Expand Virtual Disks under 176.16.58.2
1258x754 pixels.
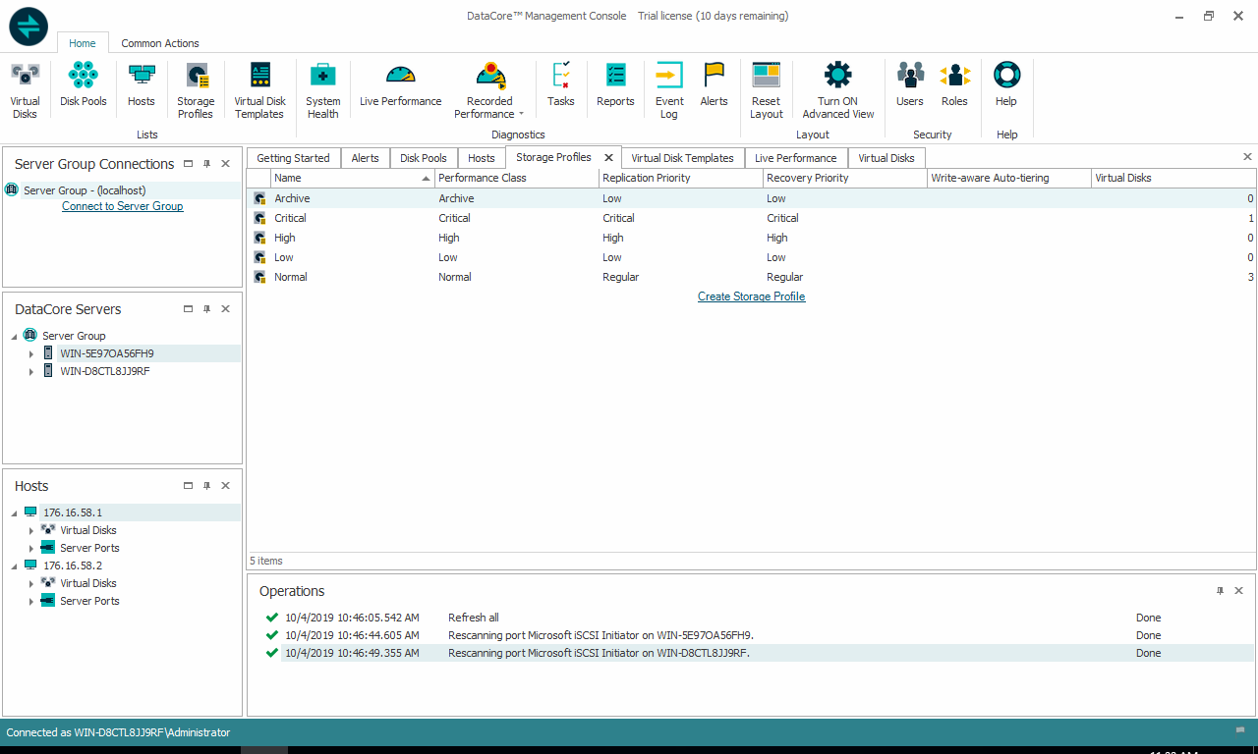pyautogui.click(x=31, y=583)
